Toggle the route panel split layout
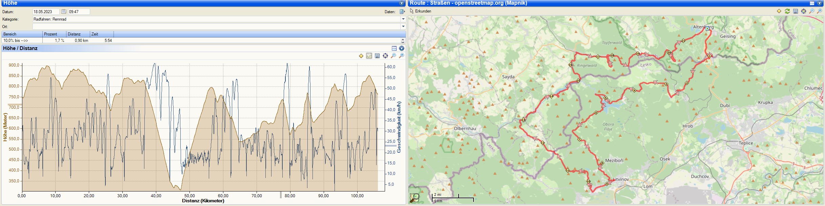This screenshot has width=825, height=206. 812,3
